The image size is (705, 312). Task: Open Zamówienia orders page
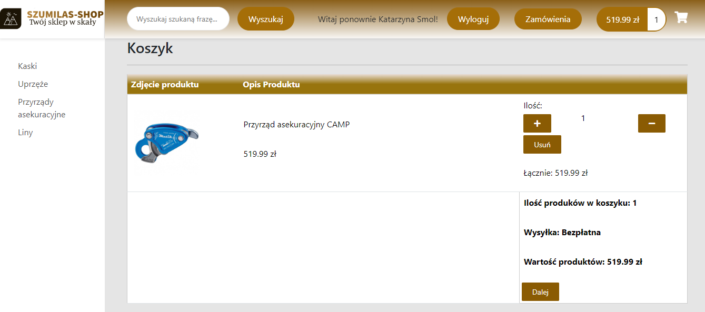point(548,19)
